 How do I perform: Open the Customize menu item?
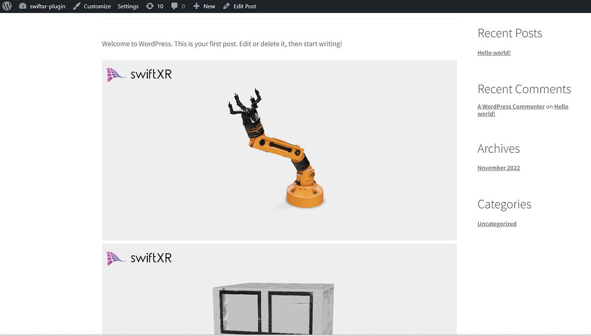pyautogui.click(x=97, y=6)
